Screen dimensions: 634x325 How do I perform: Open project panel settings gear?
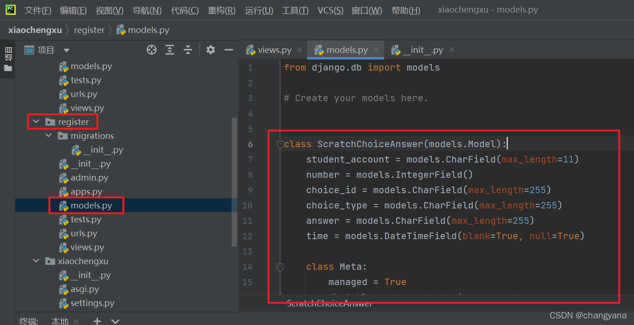coord(211,50)
